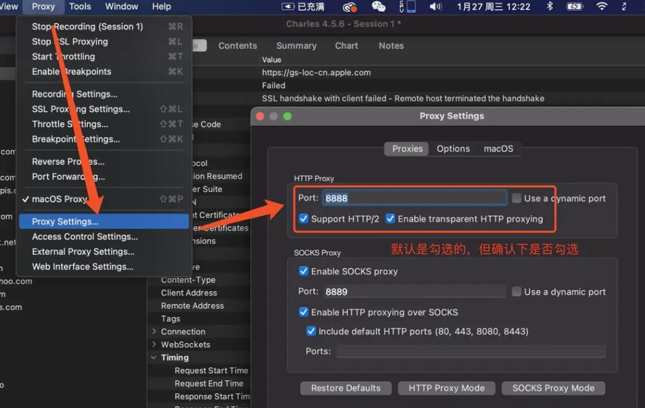The width and height of the screenshot is (645, 408).
Task: Toggle Enable SOCKS proxy checkbox
Action: point(304,271)
